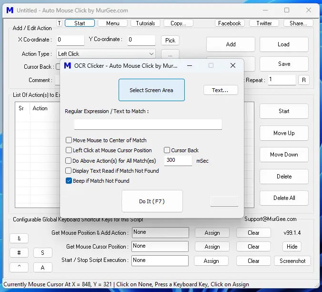
Task: Click the X Co-ordinate input field
Action: coord(70,40)
